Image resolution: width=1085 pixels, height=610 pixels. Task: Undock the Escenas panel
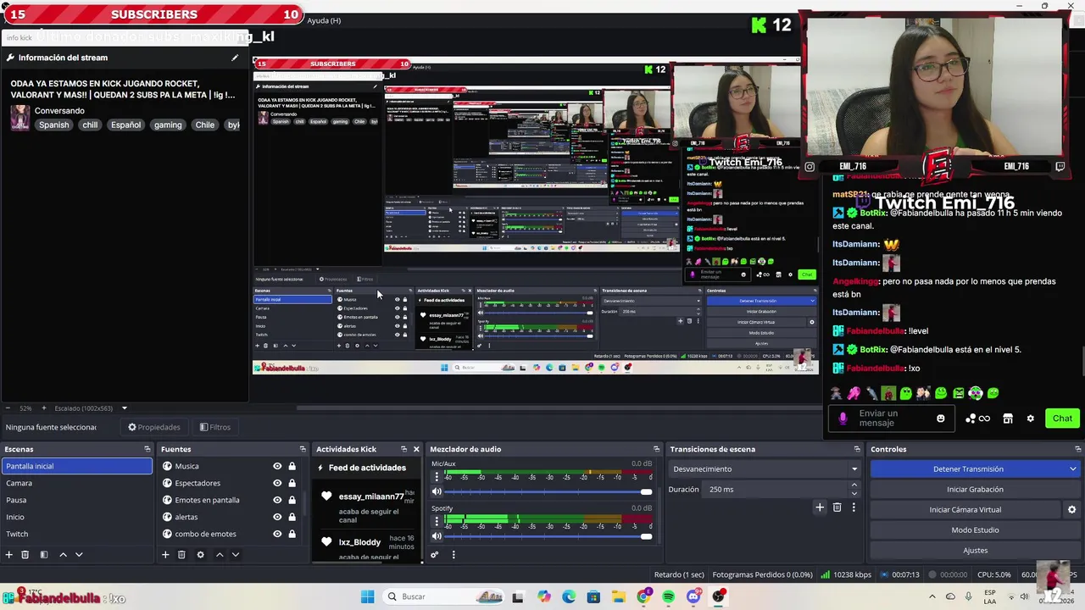coord(147,449)
